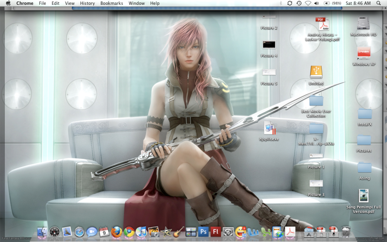Select the Untitled USB drive icon
The width and height of the screenshot is (387, 242).
(316, 72)
